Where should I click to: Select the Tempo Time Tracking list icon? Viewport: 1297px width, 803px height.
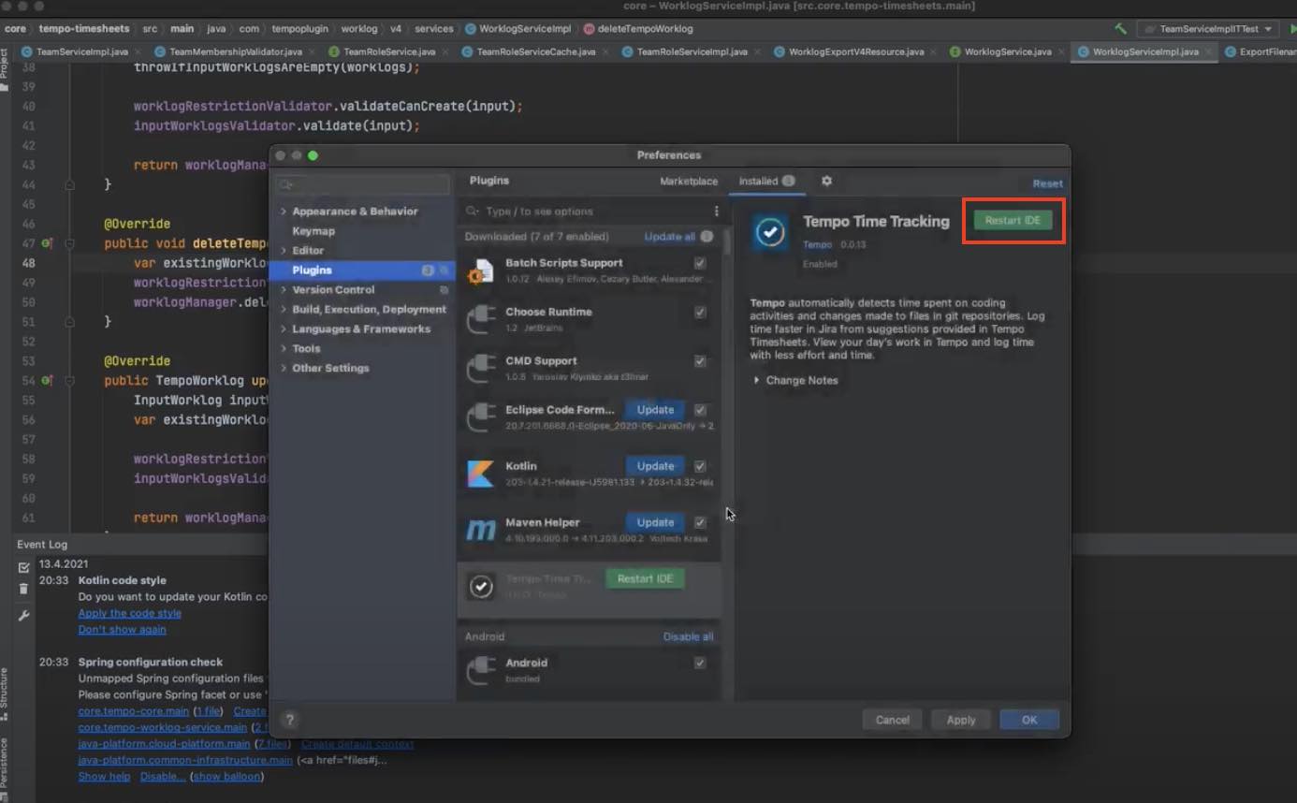[481, 586]
